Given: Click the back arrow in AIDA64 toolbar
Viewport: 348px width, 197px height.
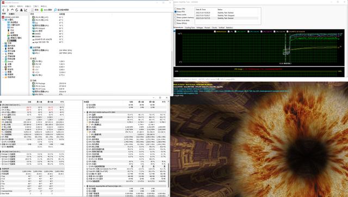Looking at the screenshot, I should [x=3, y=10].
